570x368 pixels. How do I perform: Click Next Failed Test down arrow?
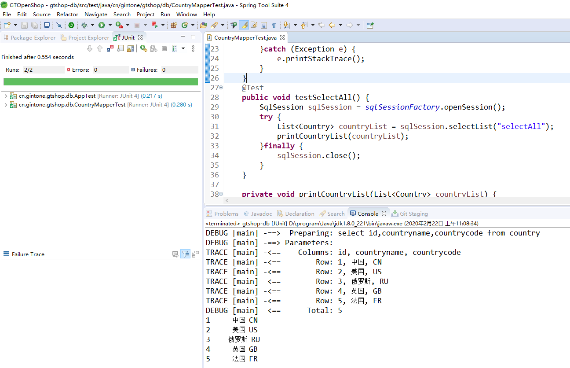pyautogui.click(x=90, y=49)
